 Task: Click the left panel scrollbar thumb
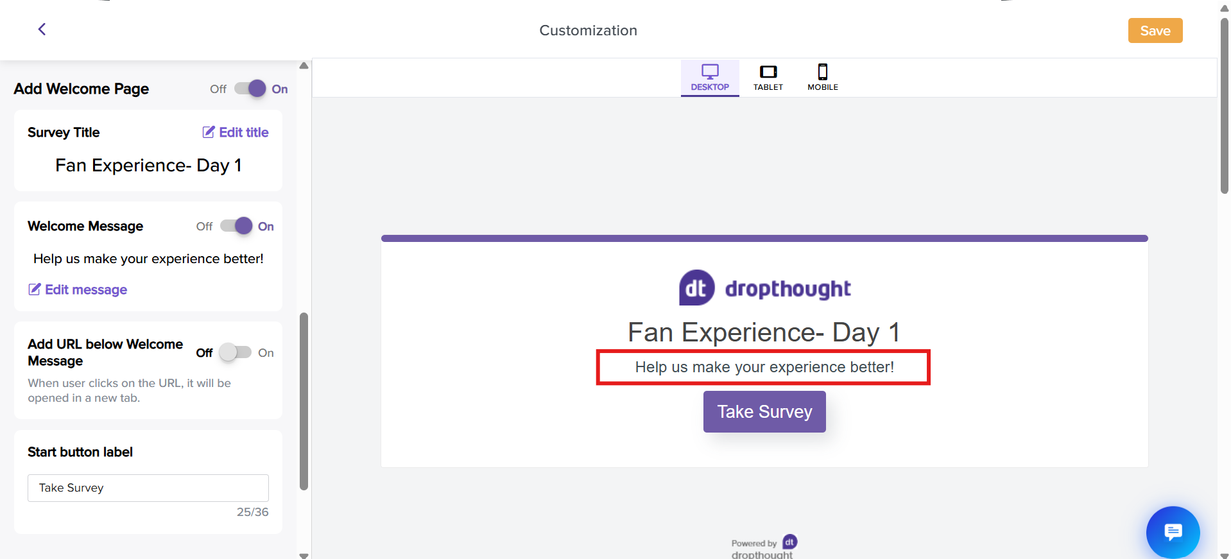[x=304, y=401]
